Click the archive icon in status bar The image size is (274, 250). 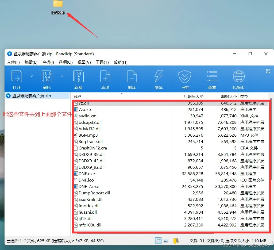(176, 241)
